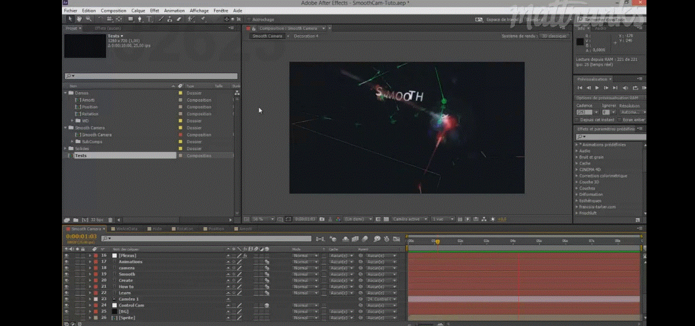Image resolution: width=695 pixels, height=326 pixels.
Task: Open the Calque menu
Action: coord(138,11)
